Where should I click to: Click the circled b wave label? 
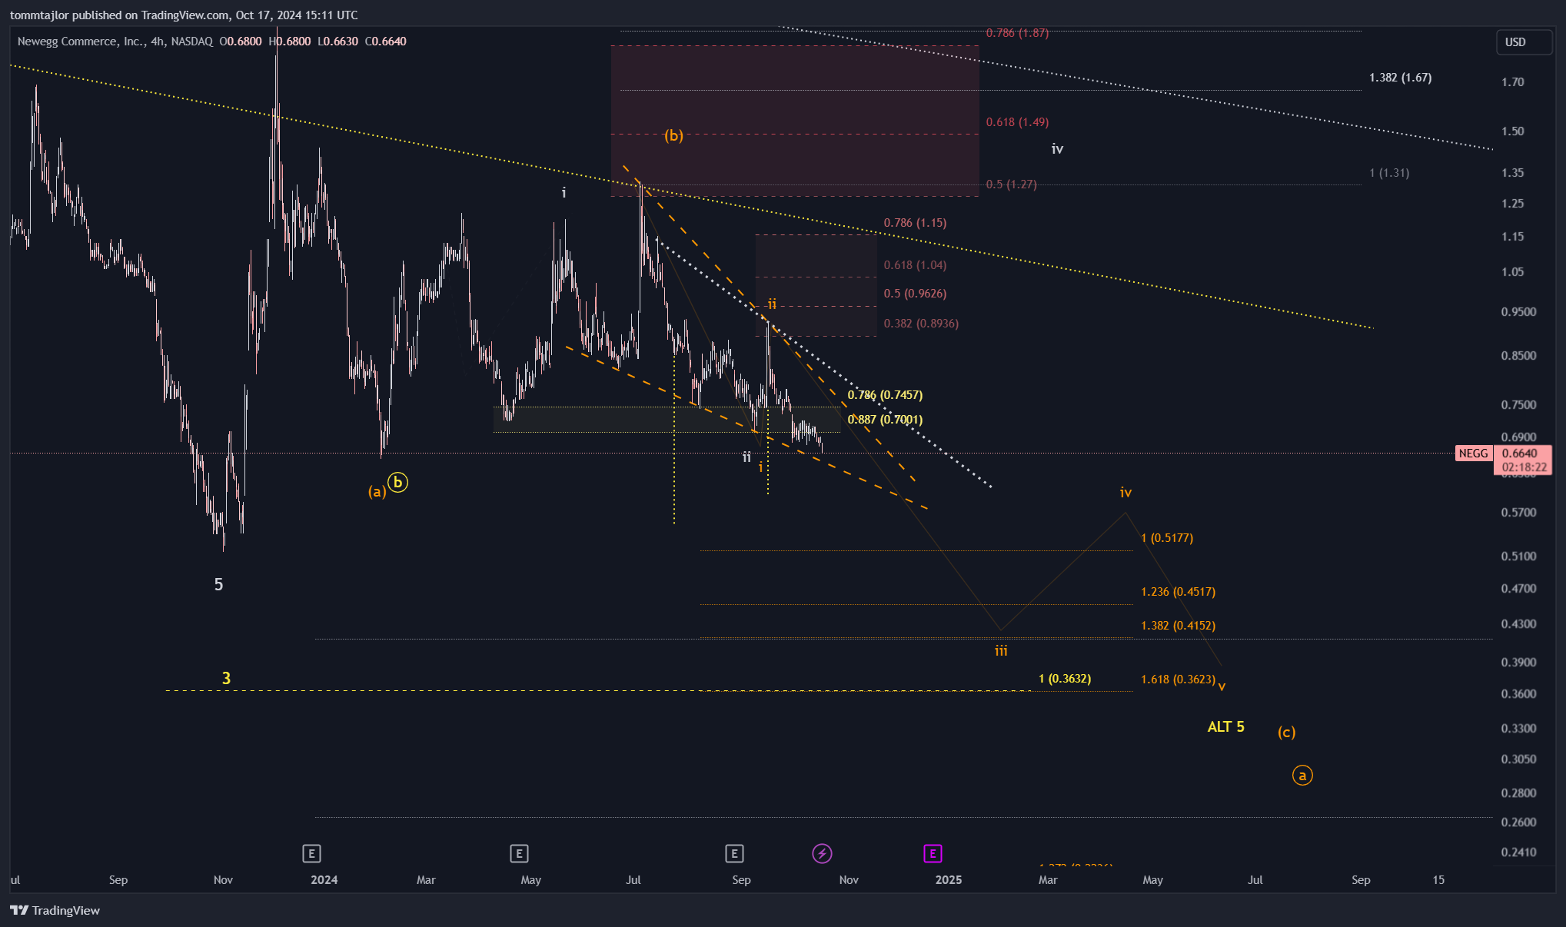[x=397, y=483]
